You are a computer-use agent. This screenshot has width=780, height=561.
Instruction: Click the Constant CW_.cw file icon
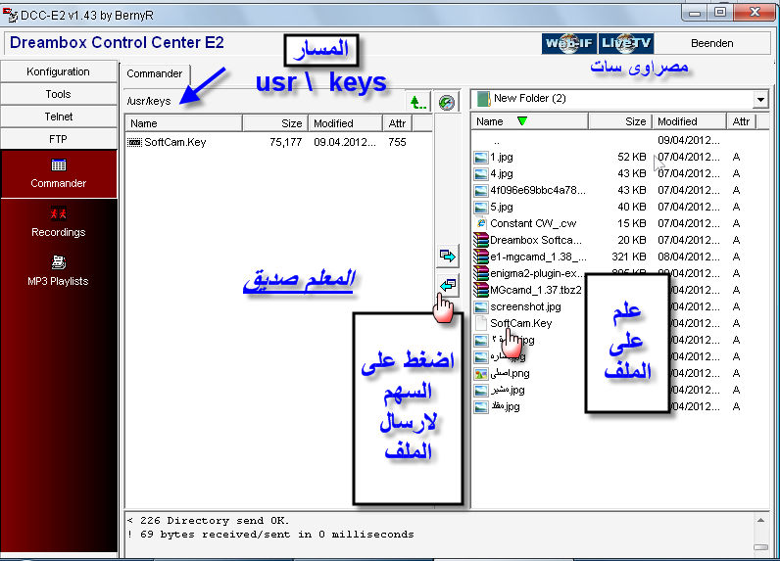pyautogui.click(x=480, y=223)
